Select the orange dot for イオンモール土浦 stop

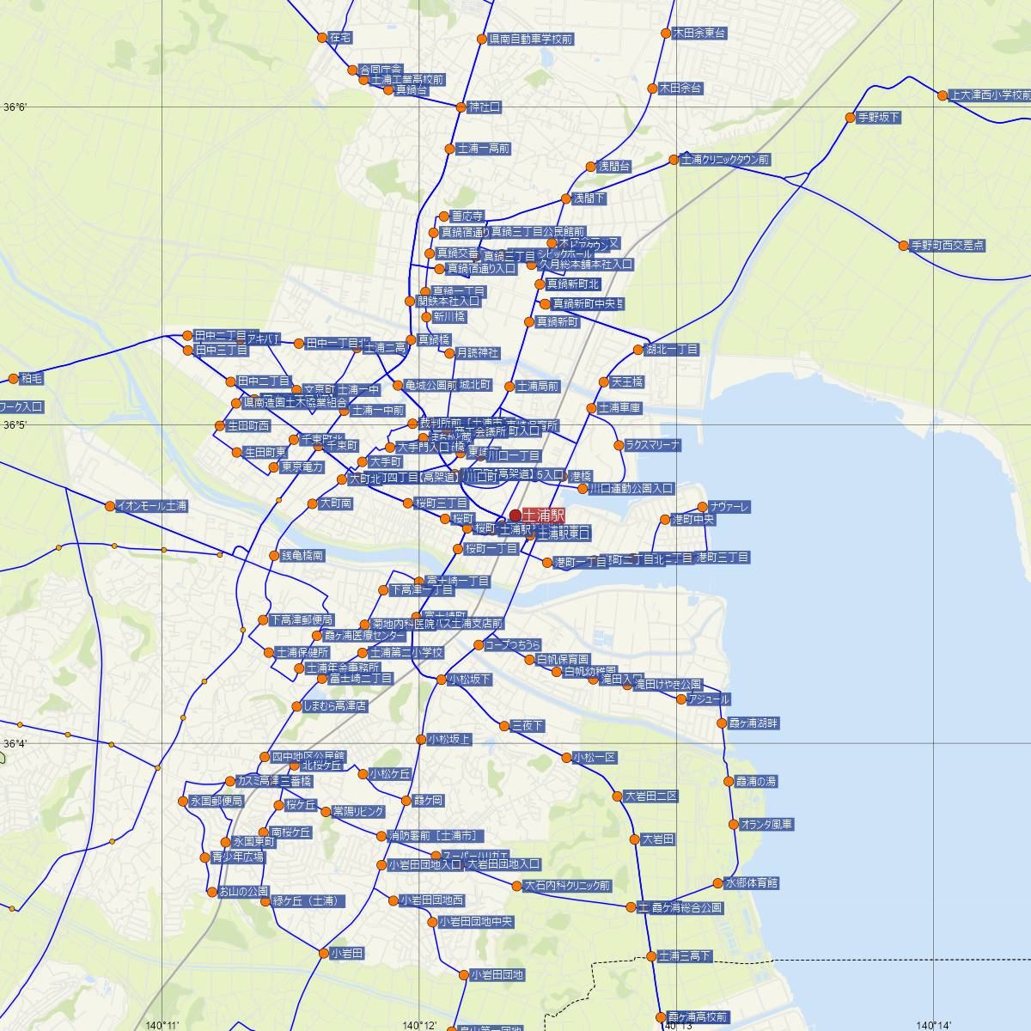pyautogui.click(x=110, y=506)
